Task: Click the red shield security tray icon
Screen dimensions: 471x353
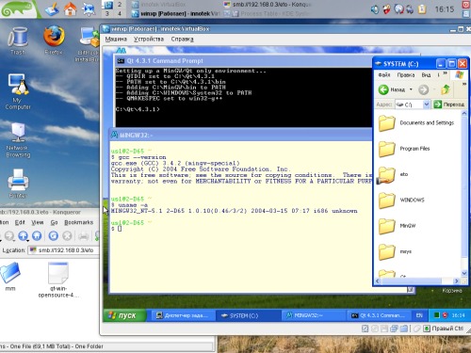Action: tap(445, 315)
